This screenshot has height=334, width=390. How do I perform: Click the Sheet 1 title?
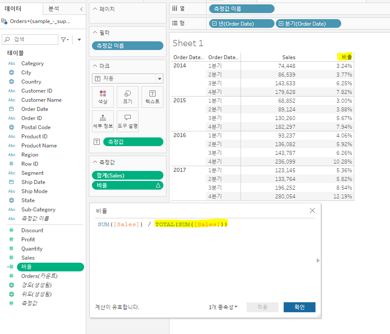tap(188, 43)
